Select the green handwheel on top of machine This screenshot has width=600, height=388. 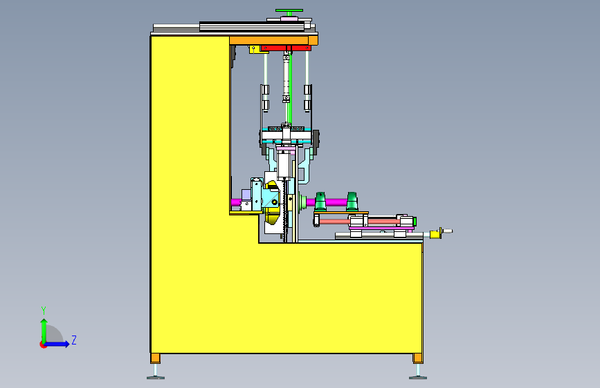[x=289, y=10]
